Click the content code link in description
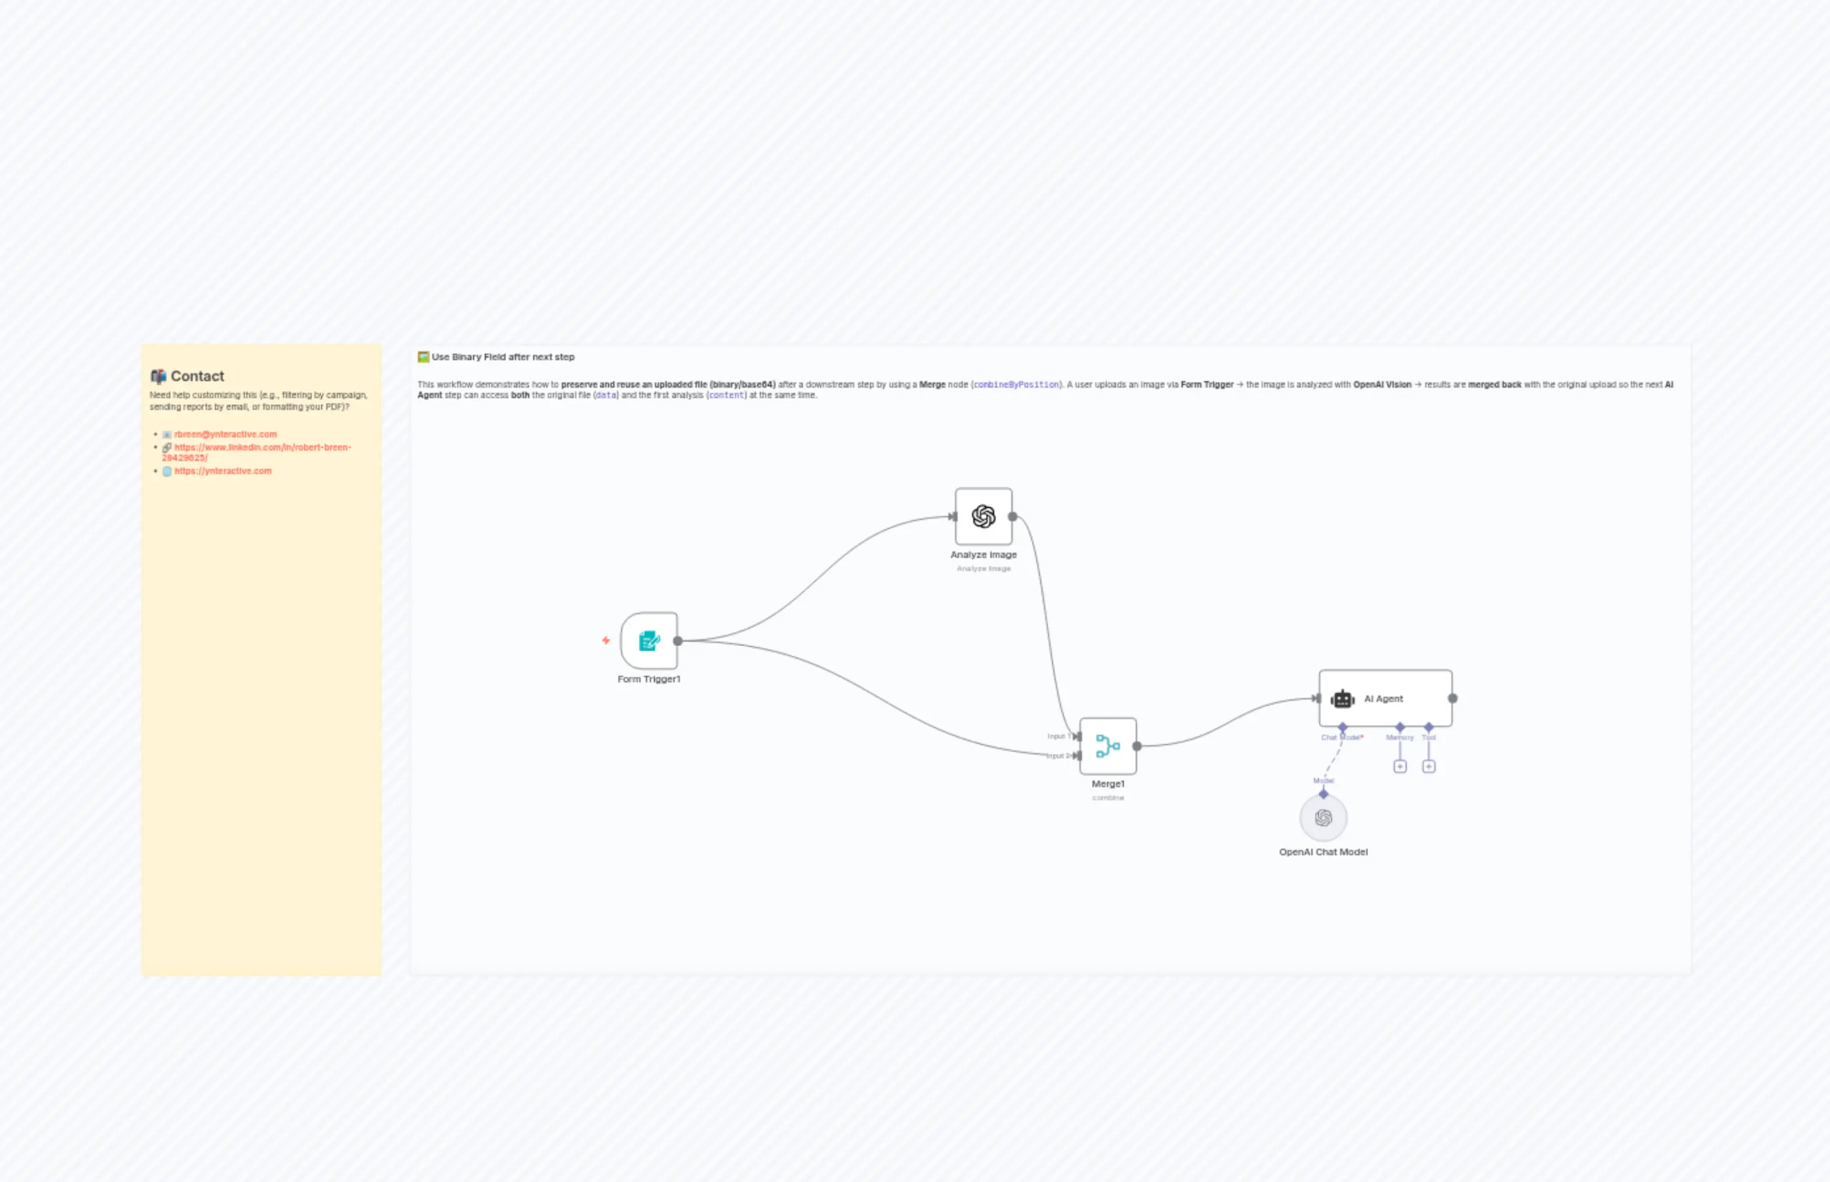 tap(726, 396)
